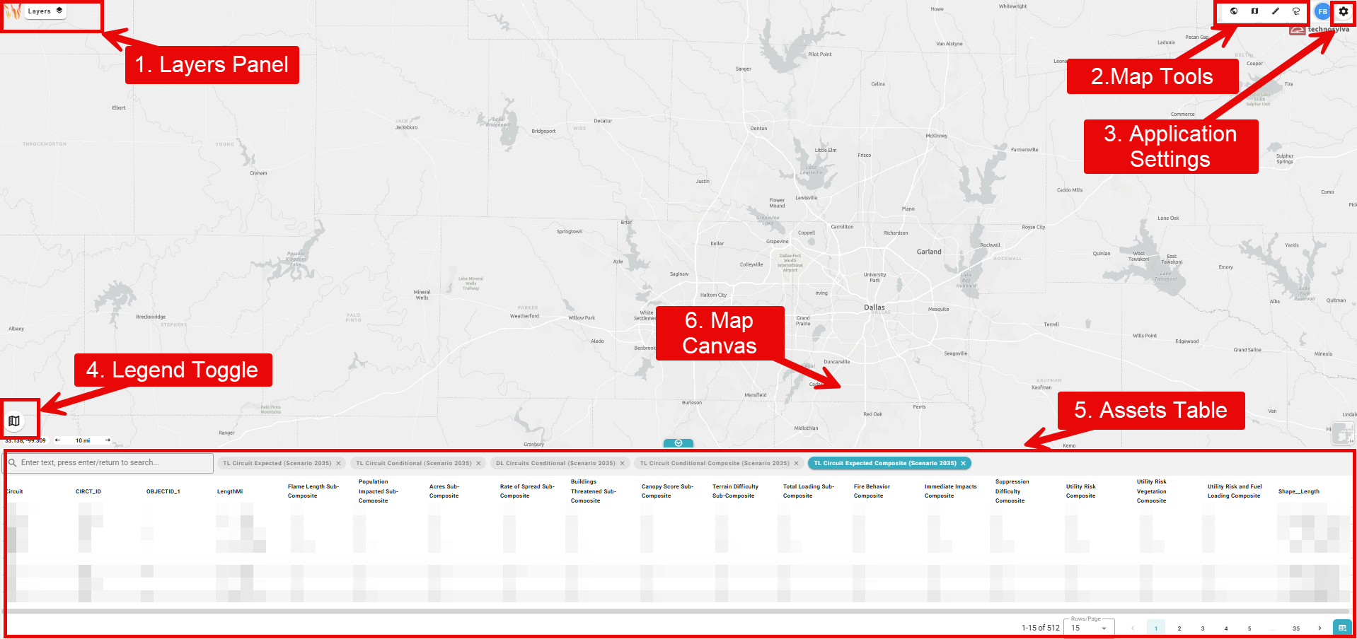This screenshot has width=1357, height=639.
Task: Open the Rows/Page dropdown
Action: point(1089,628)
